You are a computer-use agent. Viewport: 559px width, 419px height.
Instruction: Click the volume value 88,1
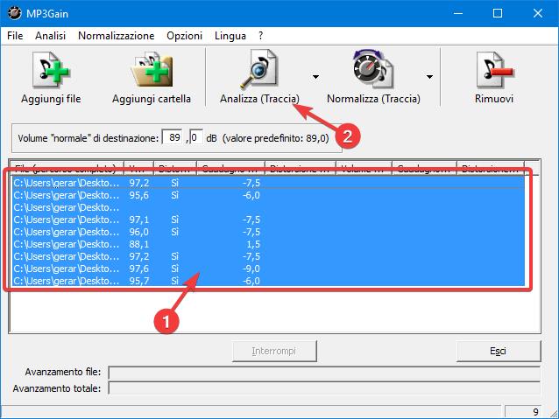[x=139, y=244]
